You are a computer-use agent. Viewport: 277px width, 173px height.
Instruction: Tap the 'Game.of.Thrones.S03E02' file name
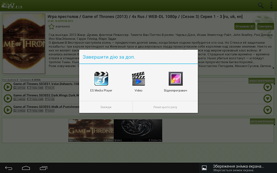coord(46,95)
